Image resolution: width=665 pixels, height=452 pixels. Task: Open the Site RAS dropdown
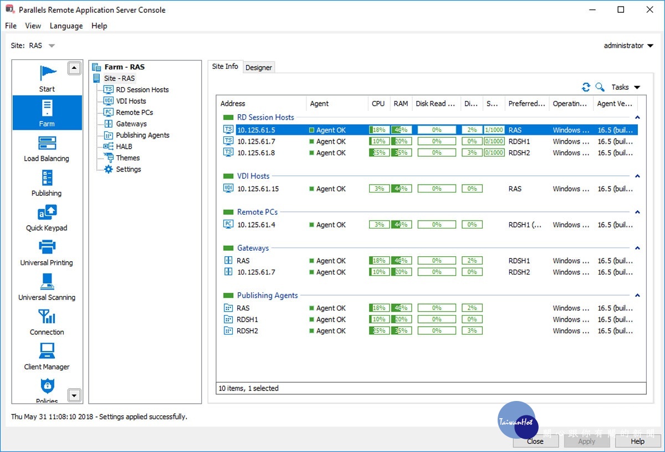click(x=52, y=45)
